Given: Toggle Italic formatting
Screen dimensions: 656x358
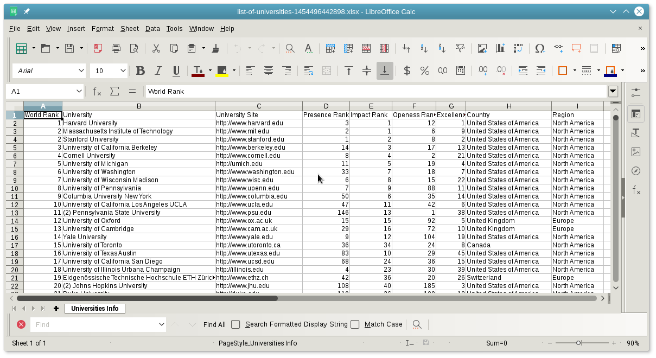Looking at the screenshot, I should coord(158,71).
